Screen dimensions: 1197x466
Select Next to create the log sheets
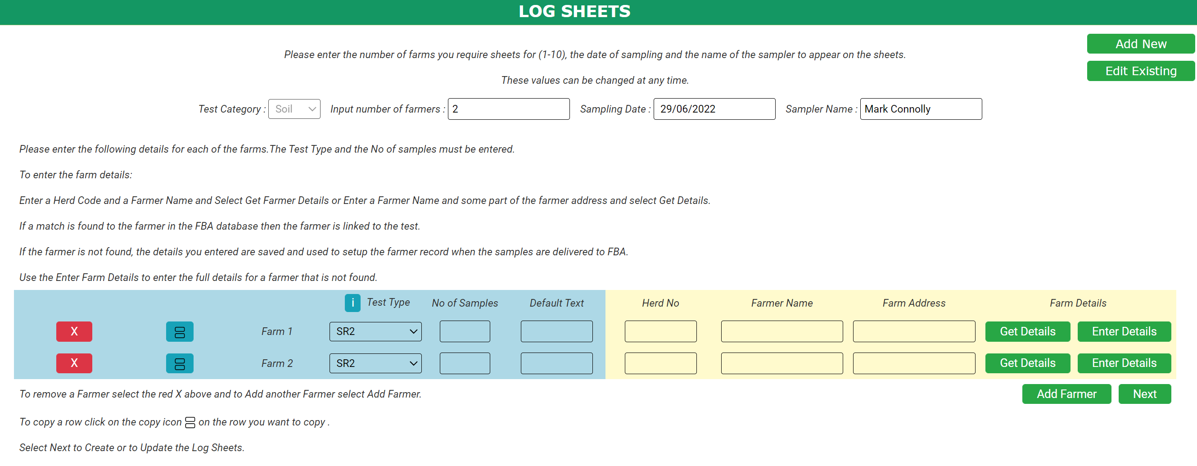coord(1144,394)
